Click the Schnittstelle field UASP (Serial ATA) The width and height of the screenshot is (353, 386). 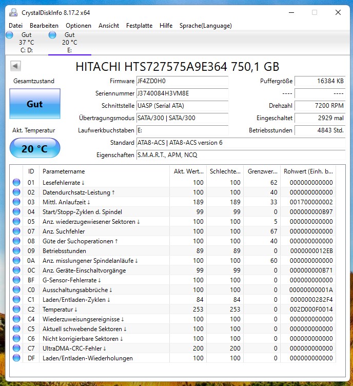[x=182, y=106]
